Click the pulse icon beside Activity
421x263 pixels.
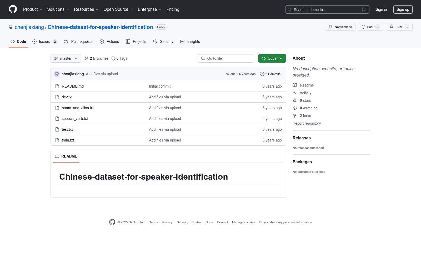[295, 93]
